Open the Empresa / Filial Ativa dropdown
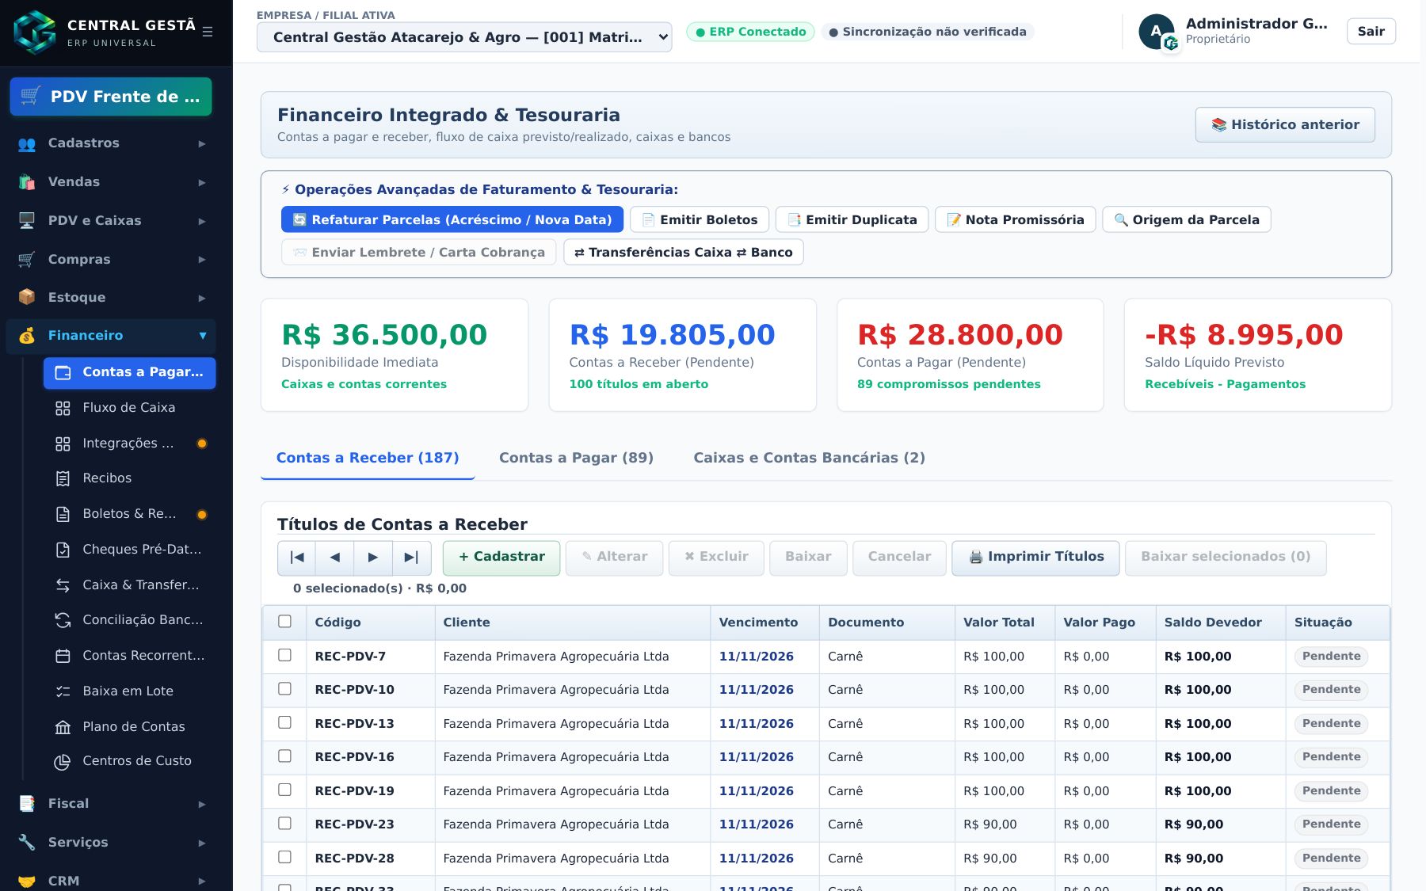 coord(464,37)
